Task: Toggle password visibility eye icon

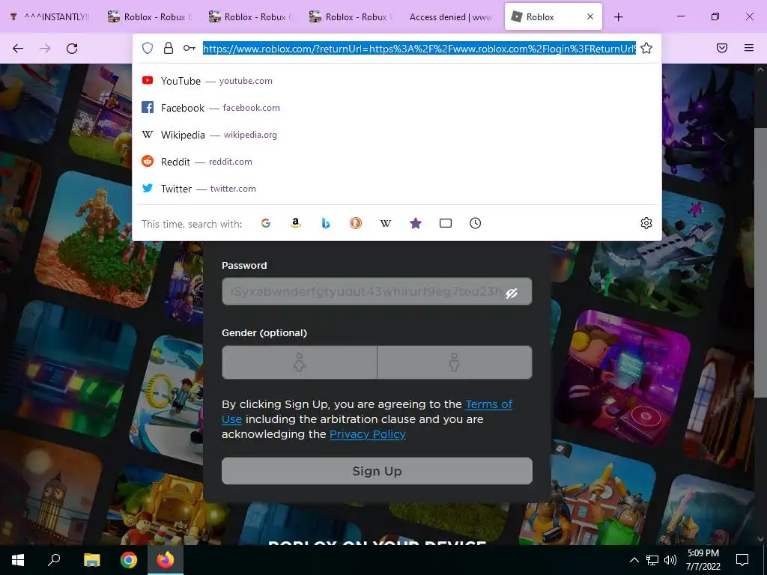Action: [512, 293]
